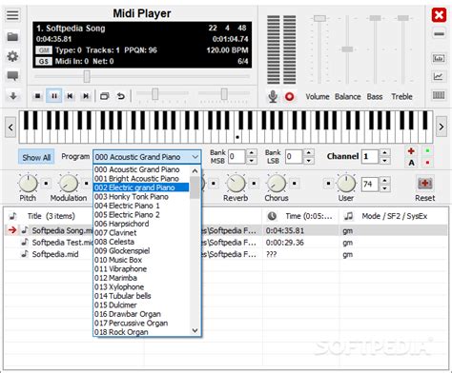
Task: Click the Bank MSB input field
Action: click(x=236, y=156)
